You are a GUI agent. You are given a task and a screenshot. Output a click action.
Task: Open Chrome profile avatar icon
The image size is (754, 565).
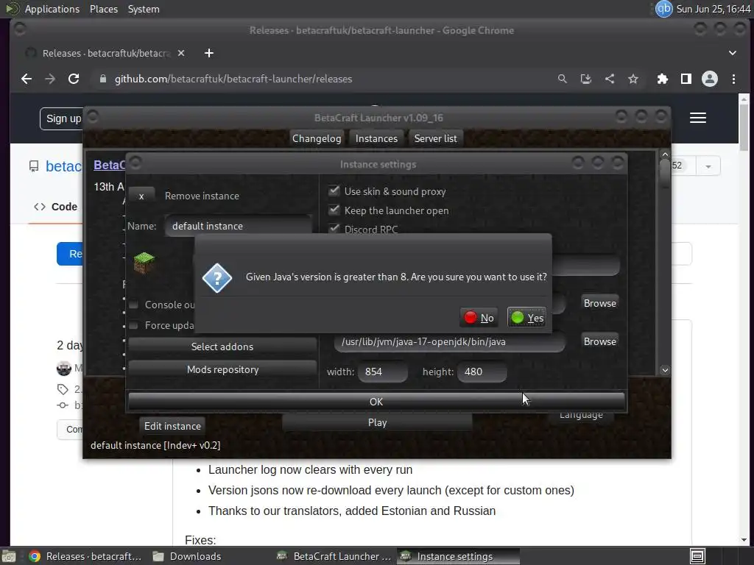[709, 79]
